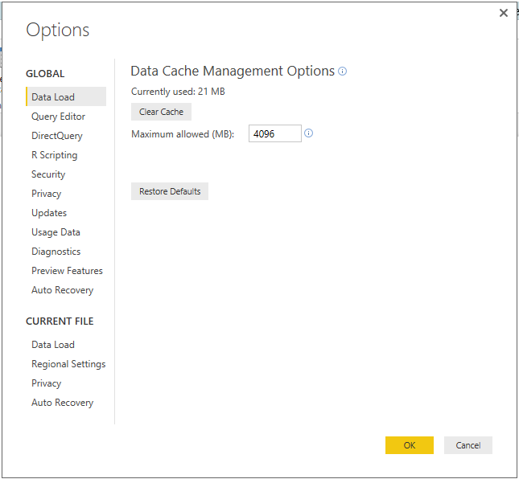Click the 'Maximum allowed (MB):' label
This screenshot has height=479, width=519.
pyautogui.click(x=183, y=134)
